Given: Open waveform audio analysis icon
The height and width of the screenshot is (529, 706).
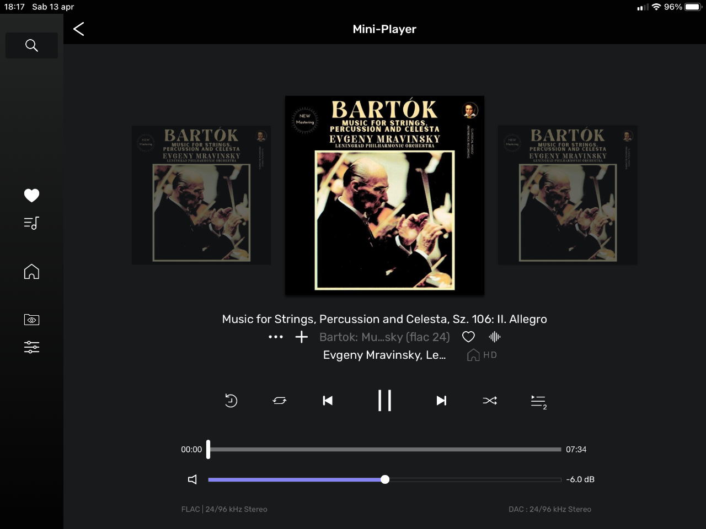Looking at the screenshot, I should click(x=495, y=337).
